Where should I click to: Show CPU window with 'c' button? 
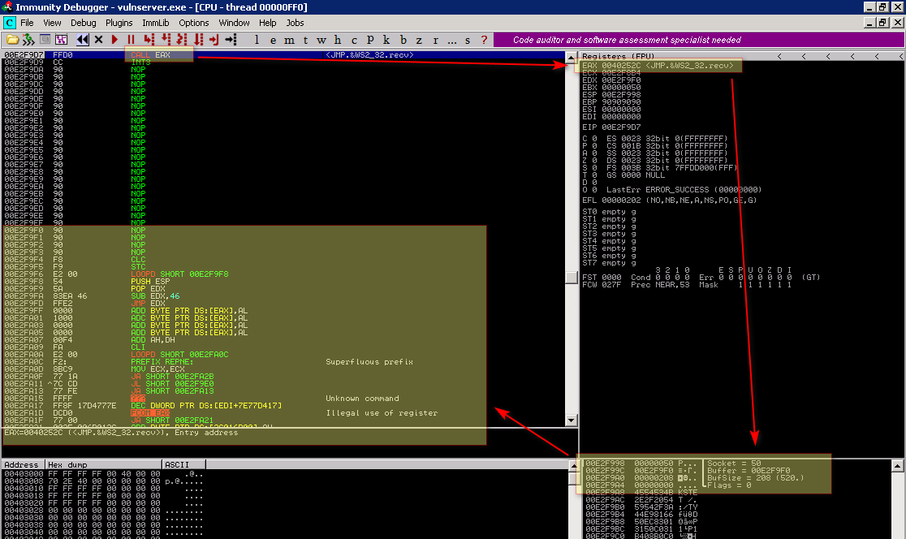pos(354,39)
